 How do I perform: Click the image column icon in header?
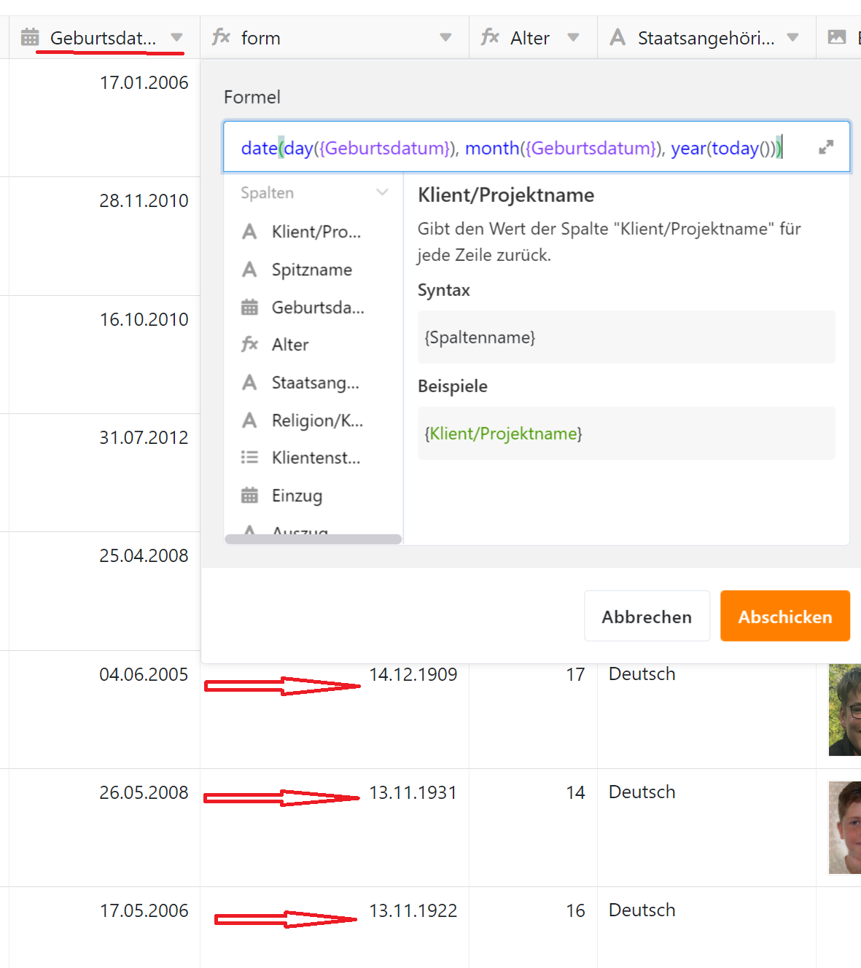837,37
